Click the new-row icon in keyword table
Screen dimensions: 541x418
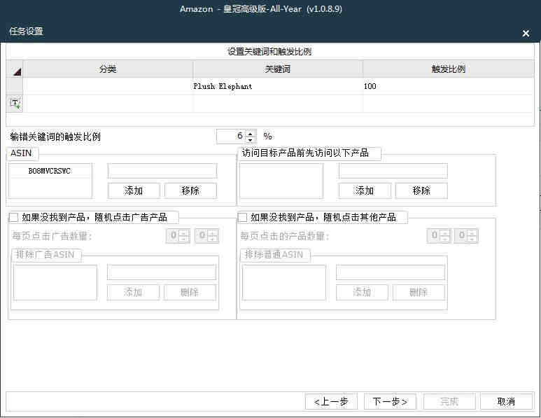[15, 104]
